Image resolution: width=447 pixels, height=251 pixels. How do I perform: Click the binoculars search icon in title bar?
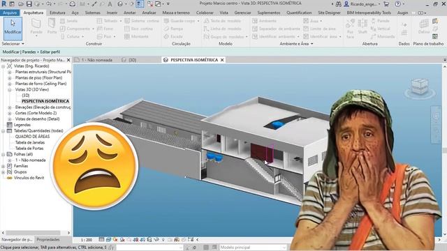click(x=338, y=4)
